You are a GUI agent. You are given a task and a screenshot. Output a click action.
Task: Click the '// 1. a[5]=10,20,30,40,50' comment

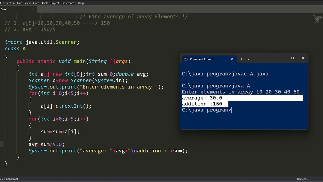tap(57, 23)
